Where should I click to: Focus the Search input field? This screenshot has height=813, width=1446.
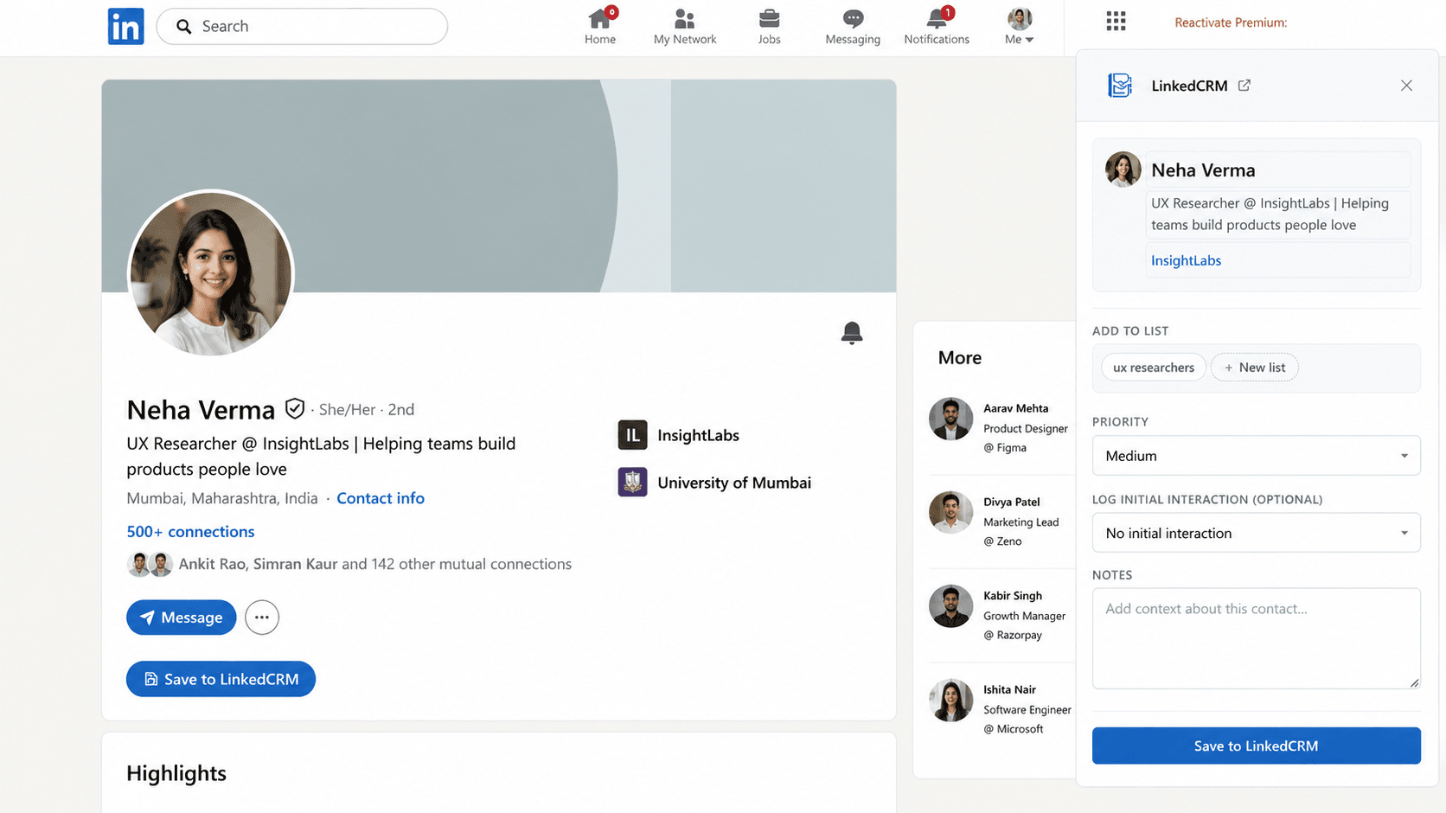coord(302,27)
